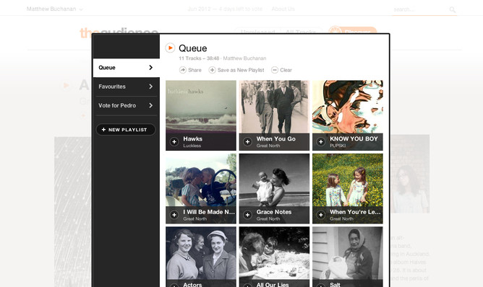Create a playlist with New Playlist button
483x287 pixels.
click(x=126, y=130)
